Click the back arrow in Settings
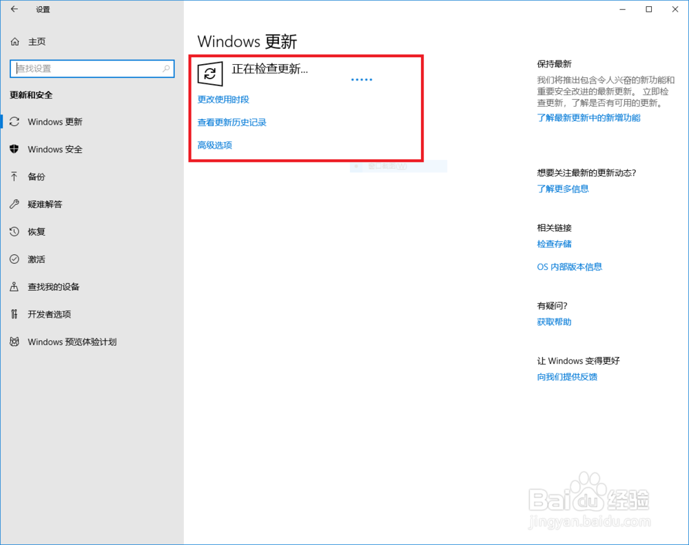Screen dimensions: 689x545 click(x=14, y=10)
